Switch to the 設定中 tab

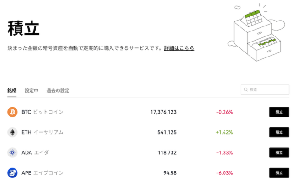(31, 91)
